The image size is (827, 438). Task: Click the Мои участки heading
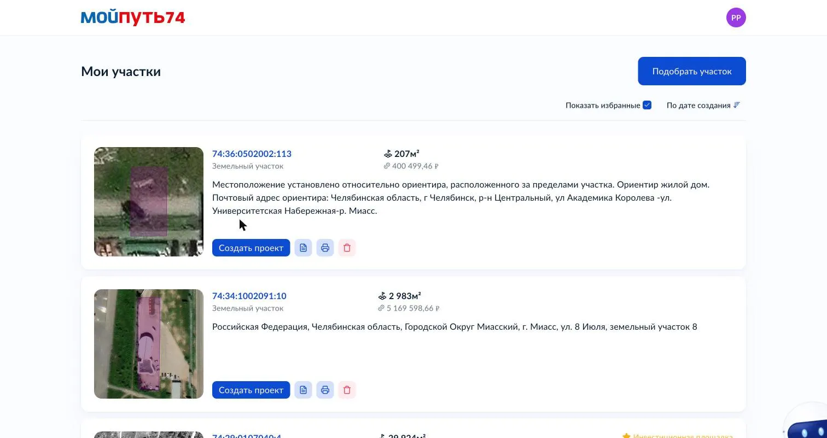(121, 72)
